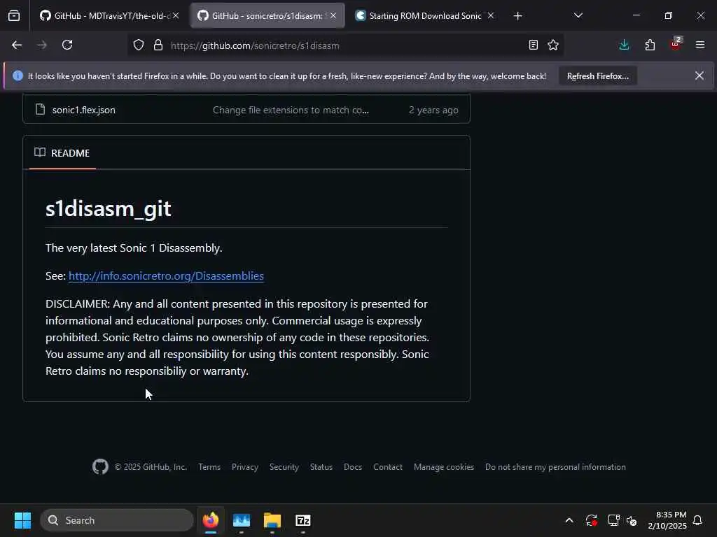Open Firefox application menu
Image resolution: width=717 pixels, height=537 pixels.
700,45
